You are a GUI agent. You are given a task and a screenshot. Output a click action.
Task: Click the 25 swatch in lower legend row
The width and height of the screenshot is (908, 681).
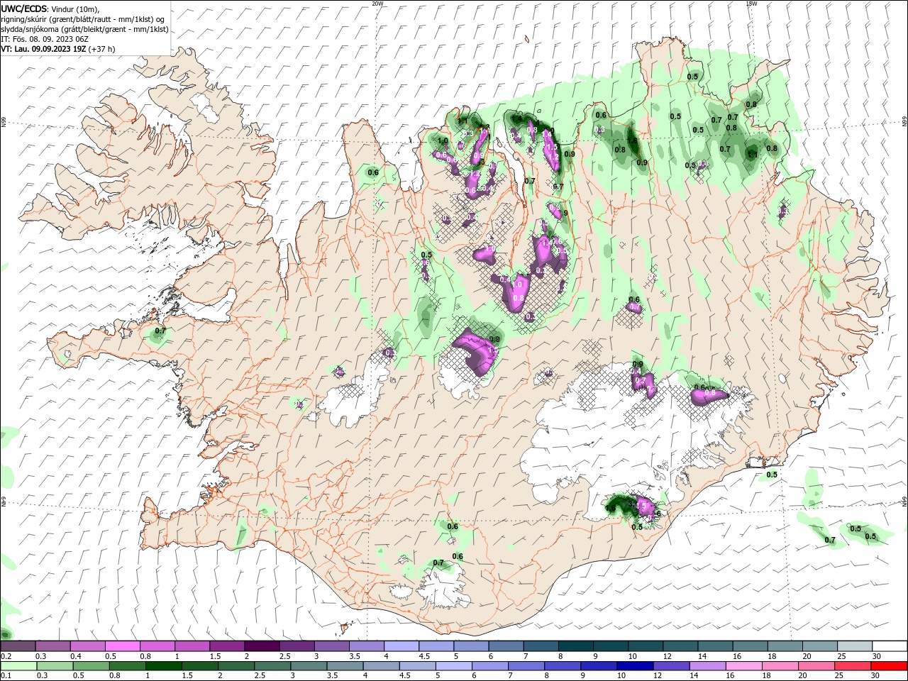853,666
